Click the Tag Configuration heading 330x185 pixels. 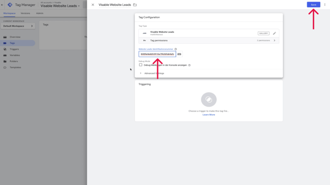[149, 17]
